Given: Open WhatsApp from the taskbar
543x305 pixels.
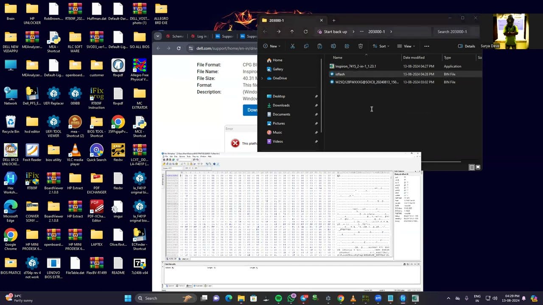Looking at the screenshot, I should click(x=291, y=298).
